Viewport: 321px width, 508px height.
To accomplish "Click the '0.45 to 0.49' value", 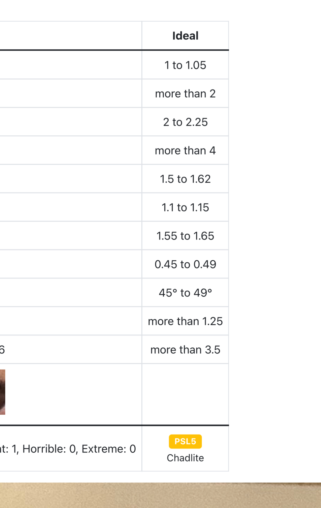I will pyautogui.click(x=185, y=264).
